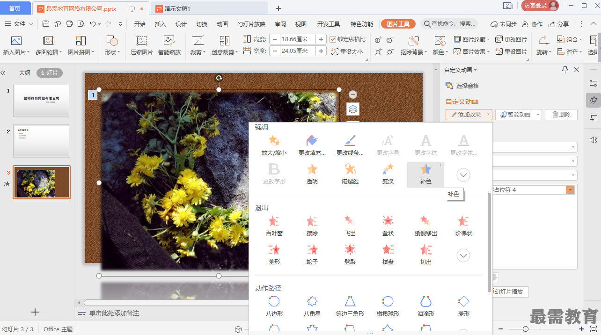The width and height of the screenshot is (601, 335).
Task: Choose the 八边形 motion path
Action: pos(274,306)
